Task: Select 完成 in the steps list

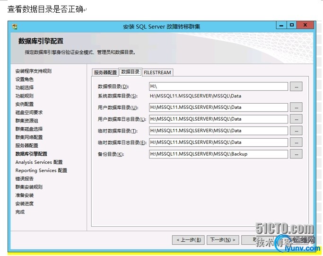Action: pos(20,212)
